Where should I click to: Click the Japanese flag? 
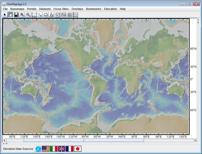tap(77, 149)
